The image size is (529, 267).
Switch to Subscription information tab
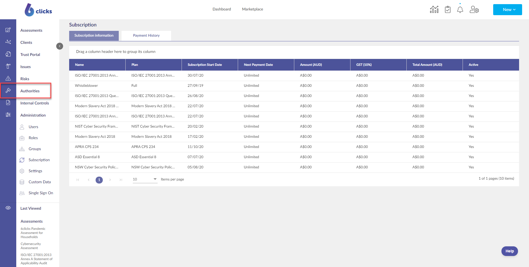94,36
